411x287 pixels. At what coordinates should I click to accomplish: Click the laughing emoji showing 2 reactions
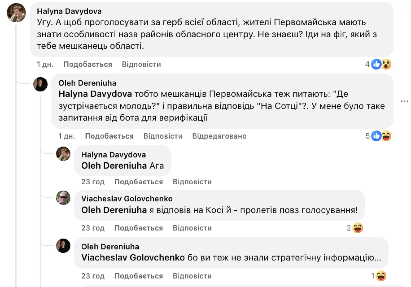click(357, 228)
